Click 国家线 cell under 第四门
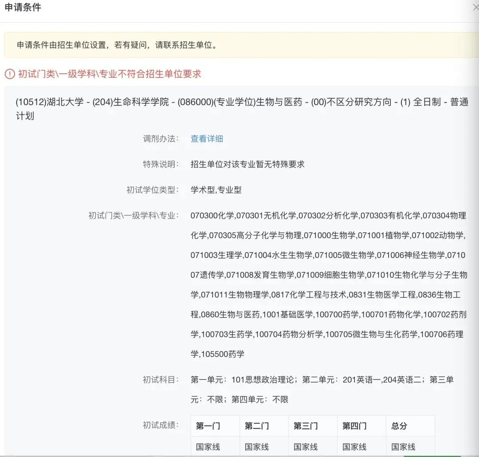The width and height of the screenshot is (479, 457). [x=362, y=447]
